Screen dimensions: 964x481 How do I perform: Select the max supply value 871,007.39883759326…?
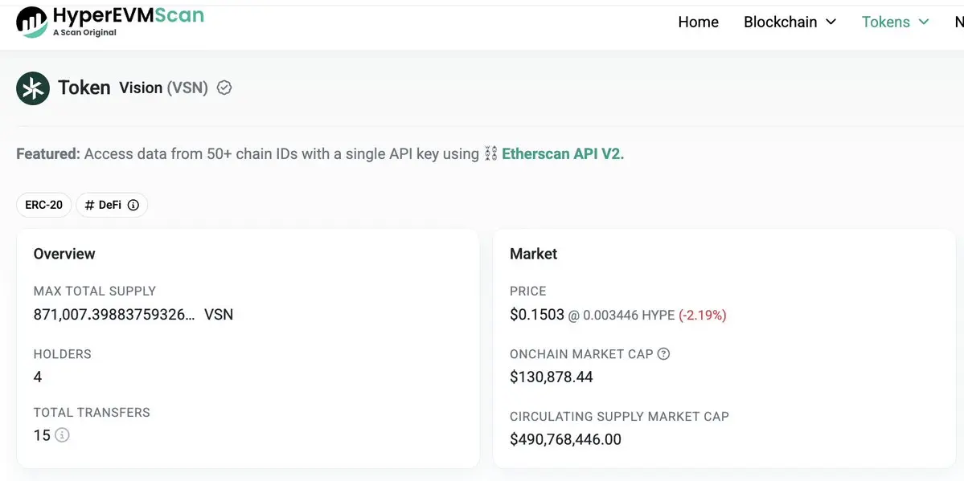(x=114, y=315)
